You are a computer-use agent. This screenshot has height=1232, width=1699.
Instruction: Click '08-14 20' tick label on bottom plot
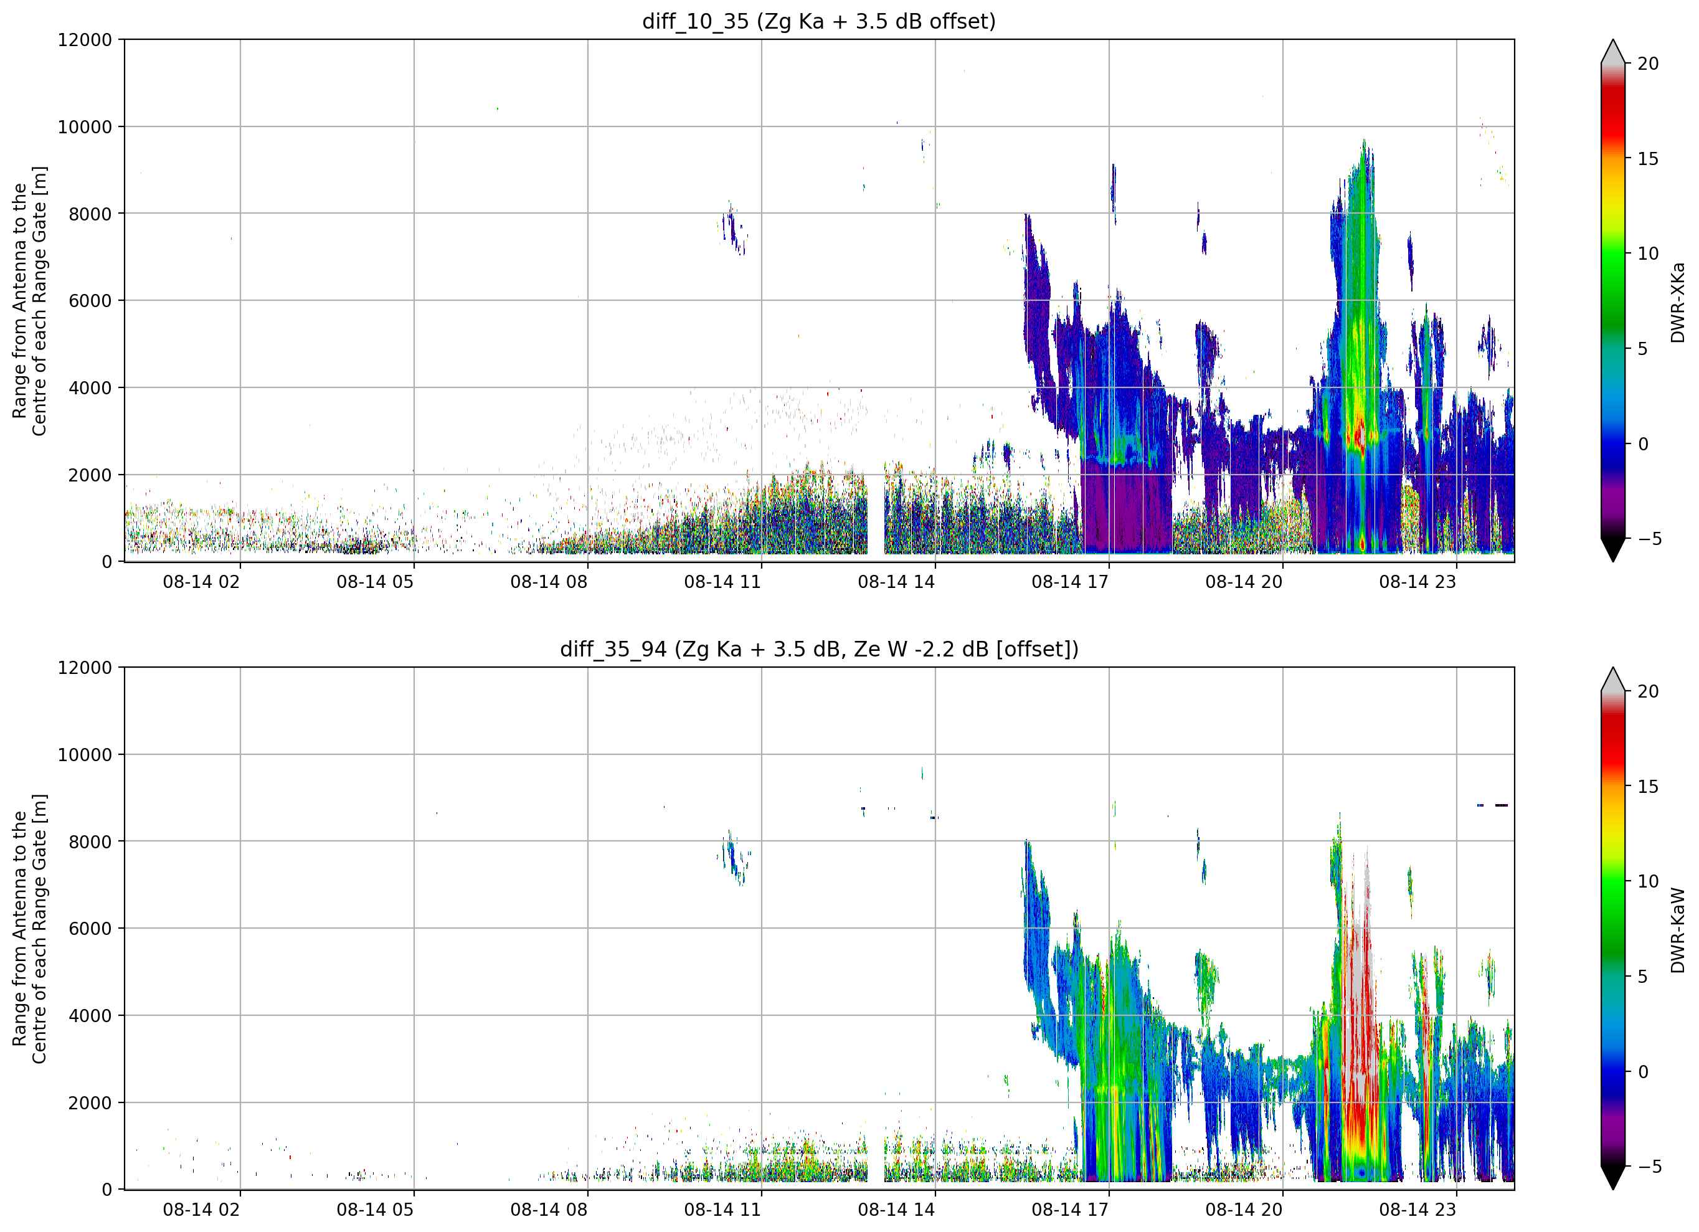click(x=1244, y=1210)
